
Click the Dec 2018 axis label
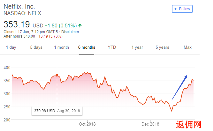pos(150,124)
